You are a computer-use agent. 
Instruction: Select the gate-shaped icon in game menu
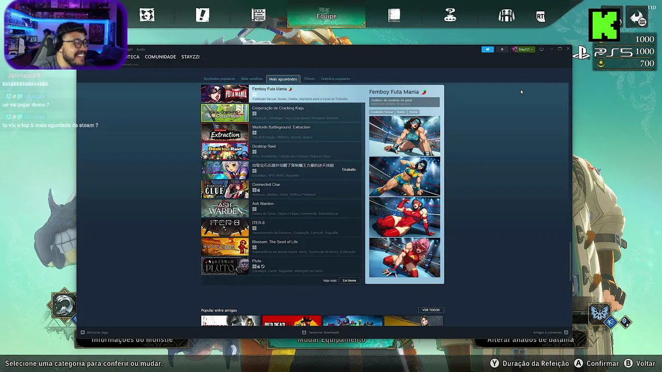pos(506,15)
